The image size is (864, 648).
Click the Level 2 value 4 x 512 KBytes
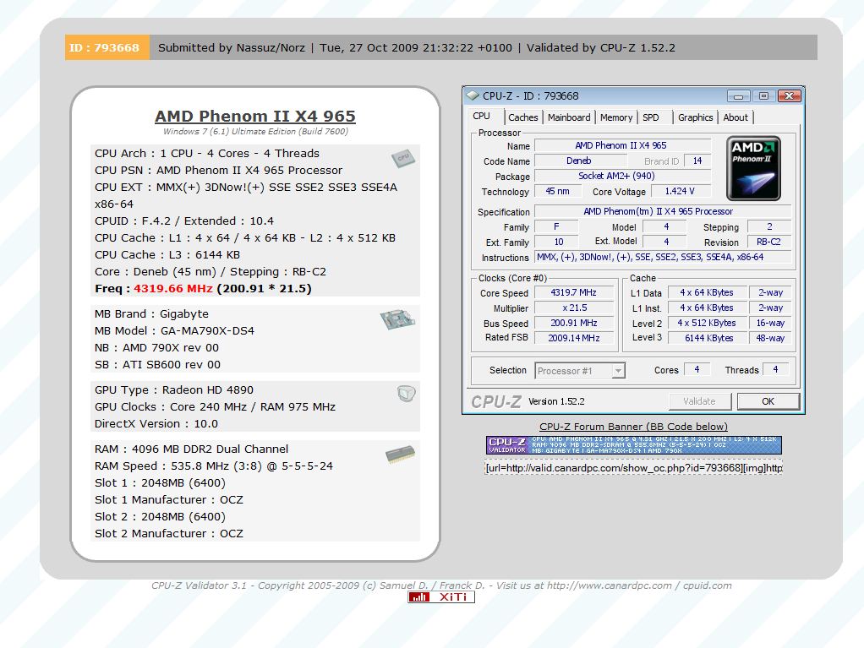point(708,323)
